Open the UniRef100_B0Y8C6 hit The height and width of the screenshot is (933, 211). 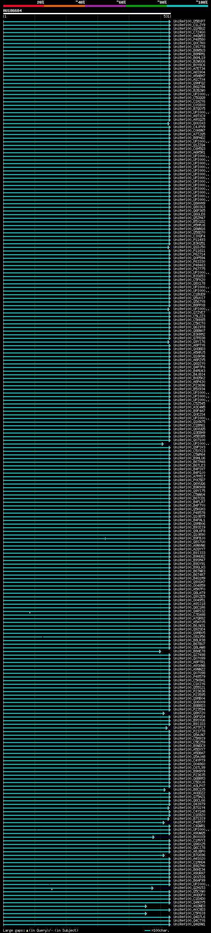click(x=189, y=65)
